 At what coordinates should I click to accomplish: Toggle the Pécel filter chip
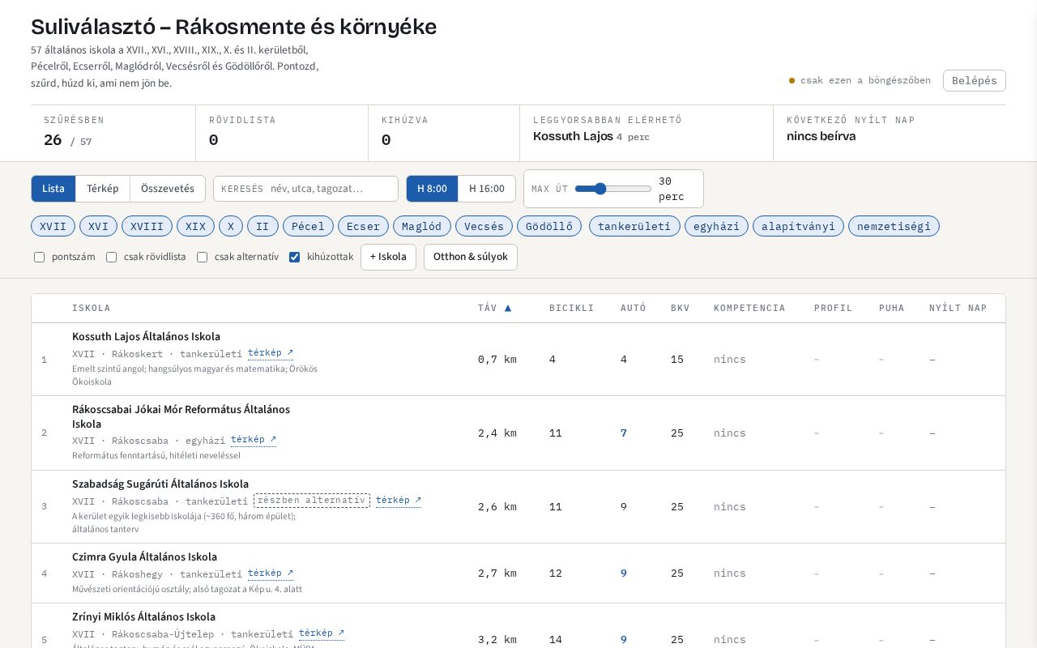pos(308,226)
